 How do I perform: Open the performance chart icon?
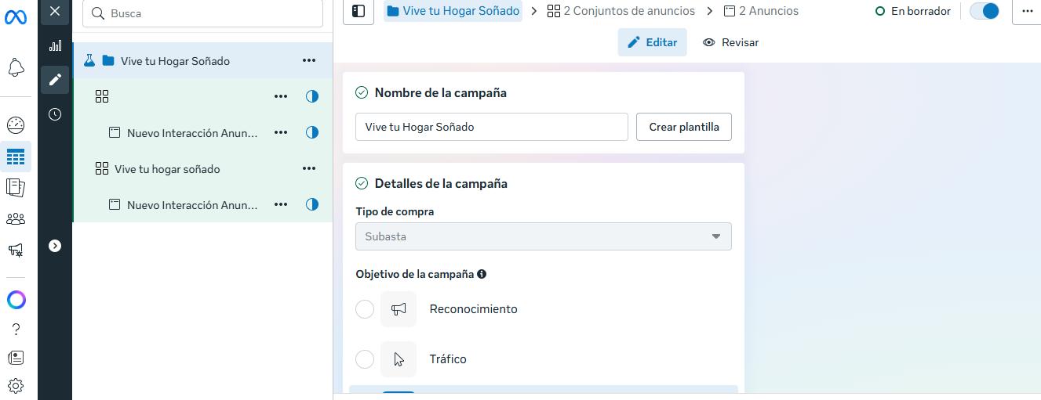(55, 45)
